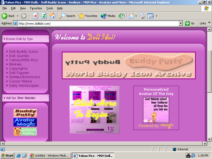Open the Tools menu
Image resolution: width=212 pixels, height=159 pixels.
pos(50,8)
